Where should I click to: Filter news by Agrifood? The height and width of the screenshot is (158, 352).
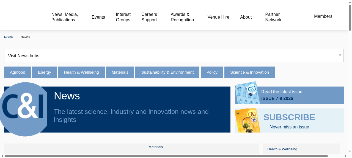tap(18, 72)
